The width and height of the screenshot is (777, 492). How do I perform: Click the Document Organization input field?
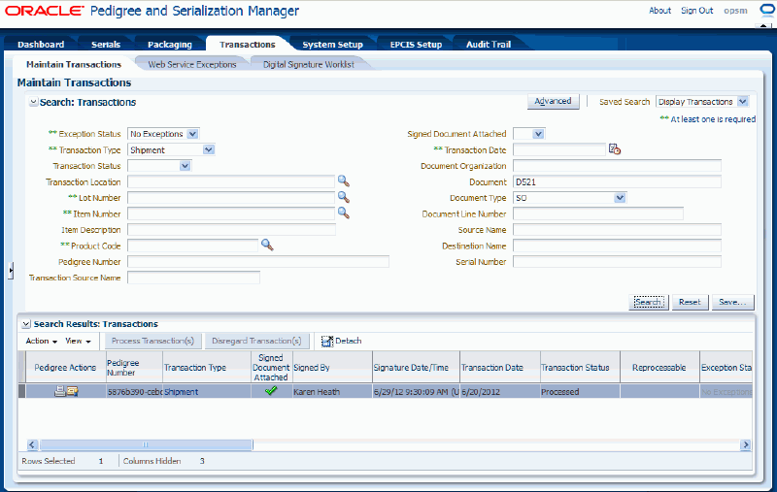pos(617,165)
